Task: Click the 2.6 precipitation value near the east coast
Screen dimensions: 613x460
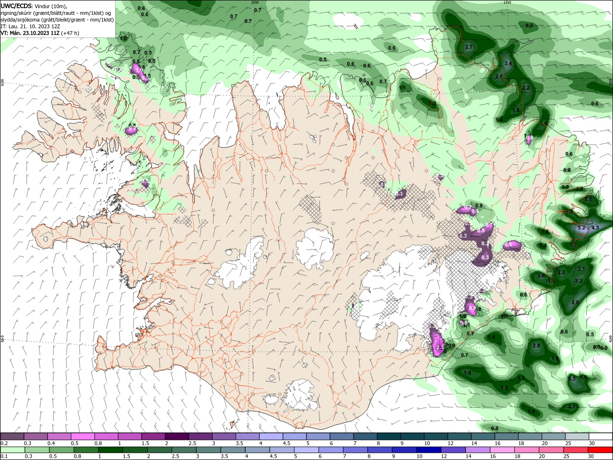Action: [541, 276]
